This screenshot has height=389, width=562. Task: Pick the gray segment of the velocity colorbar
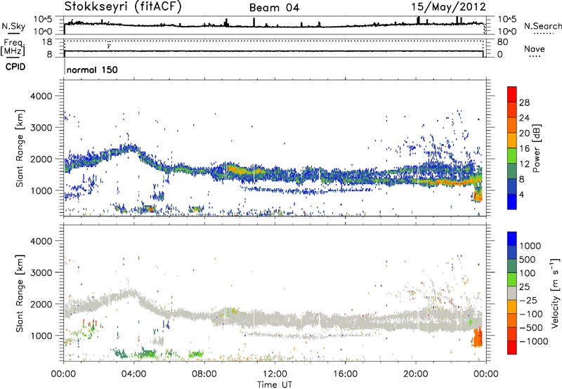[512, 293]
